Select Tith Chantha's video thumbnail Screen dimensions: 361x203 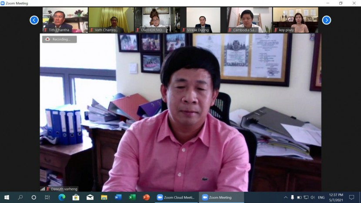65,20
